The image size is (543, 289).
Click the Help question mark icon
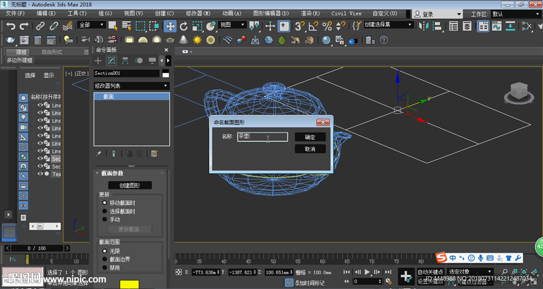[x=384, y=40]
